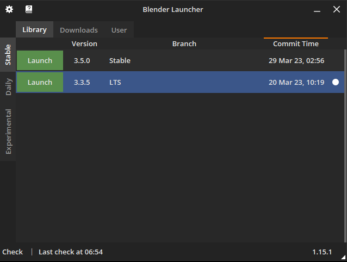Open the documentation help book icon

coord(29,9)
